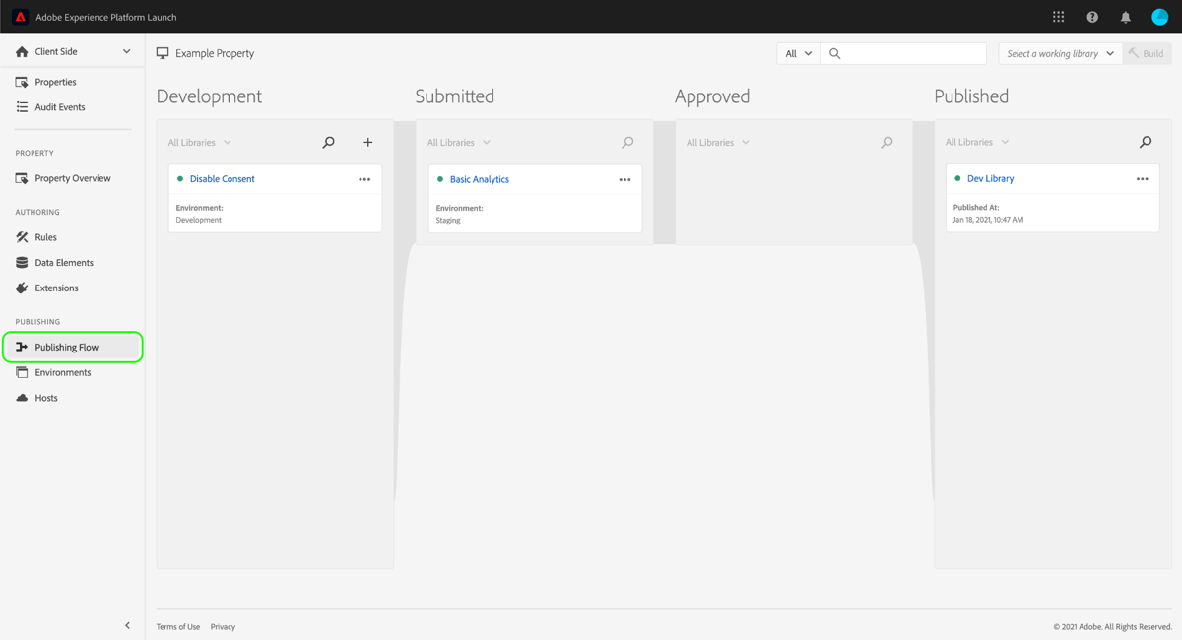This screenshot has height=640, width=1182.
Task: Open the more options menu on Dev Library
Action: tap(1142, 178)
